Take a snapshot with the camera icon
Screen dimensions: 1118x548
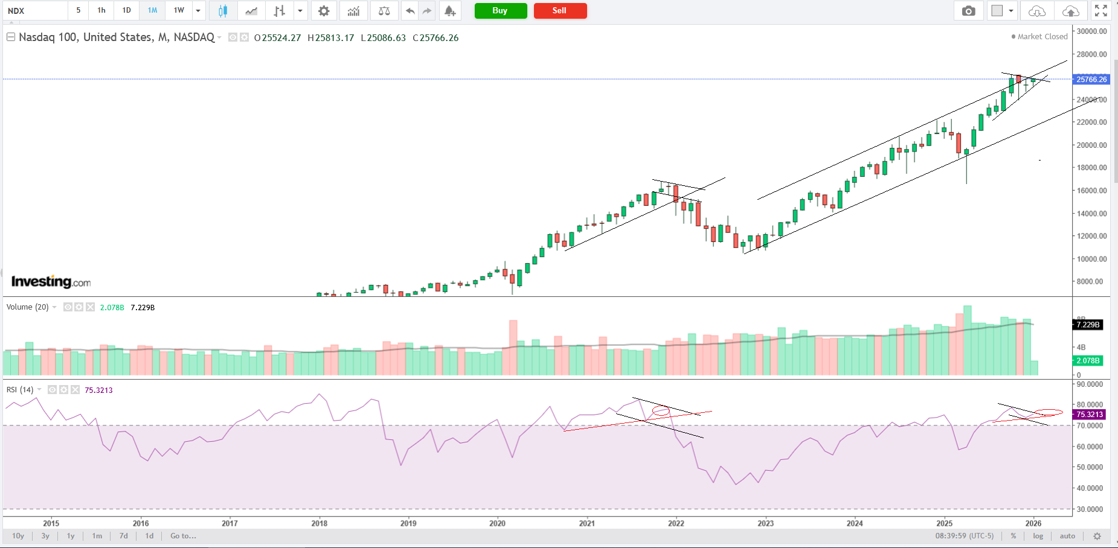click(x=968, y=11)
